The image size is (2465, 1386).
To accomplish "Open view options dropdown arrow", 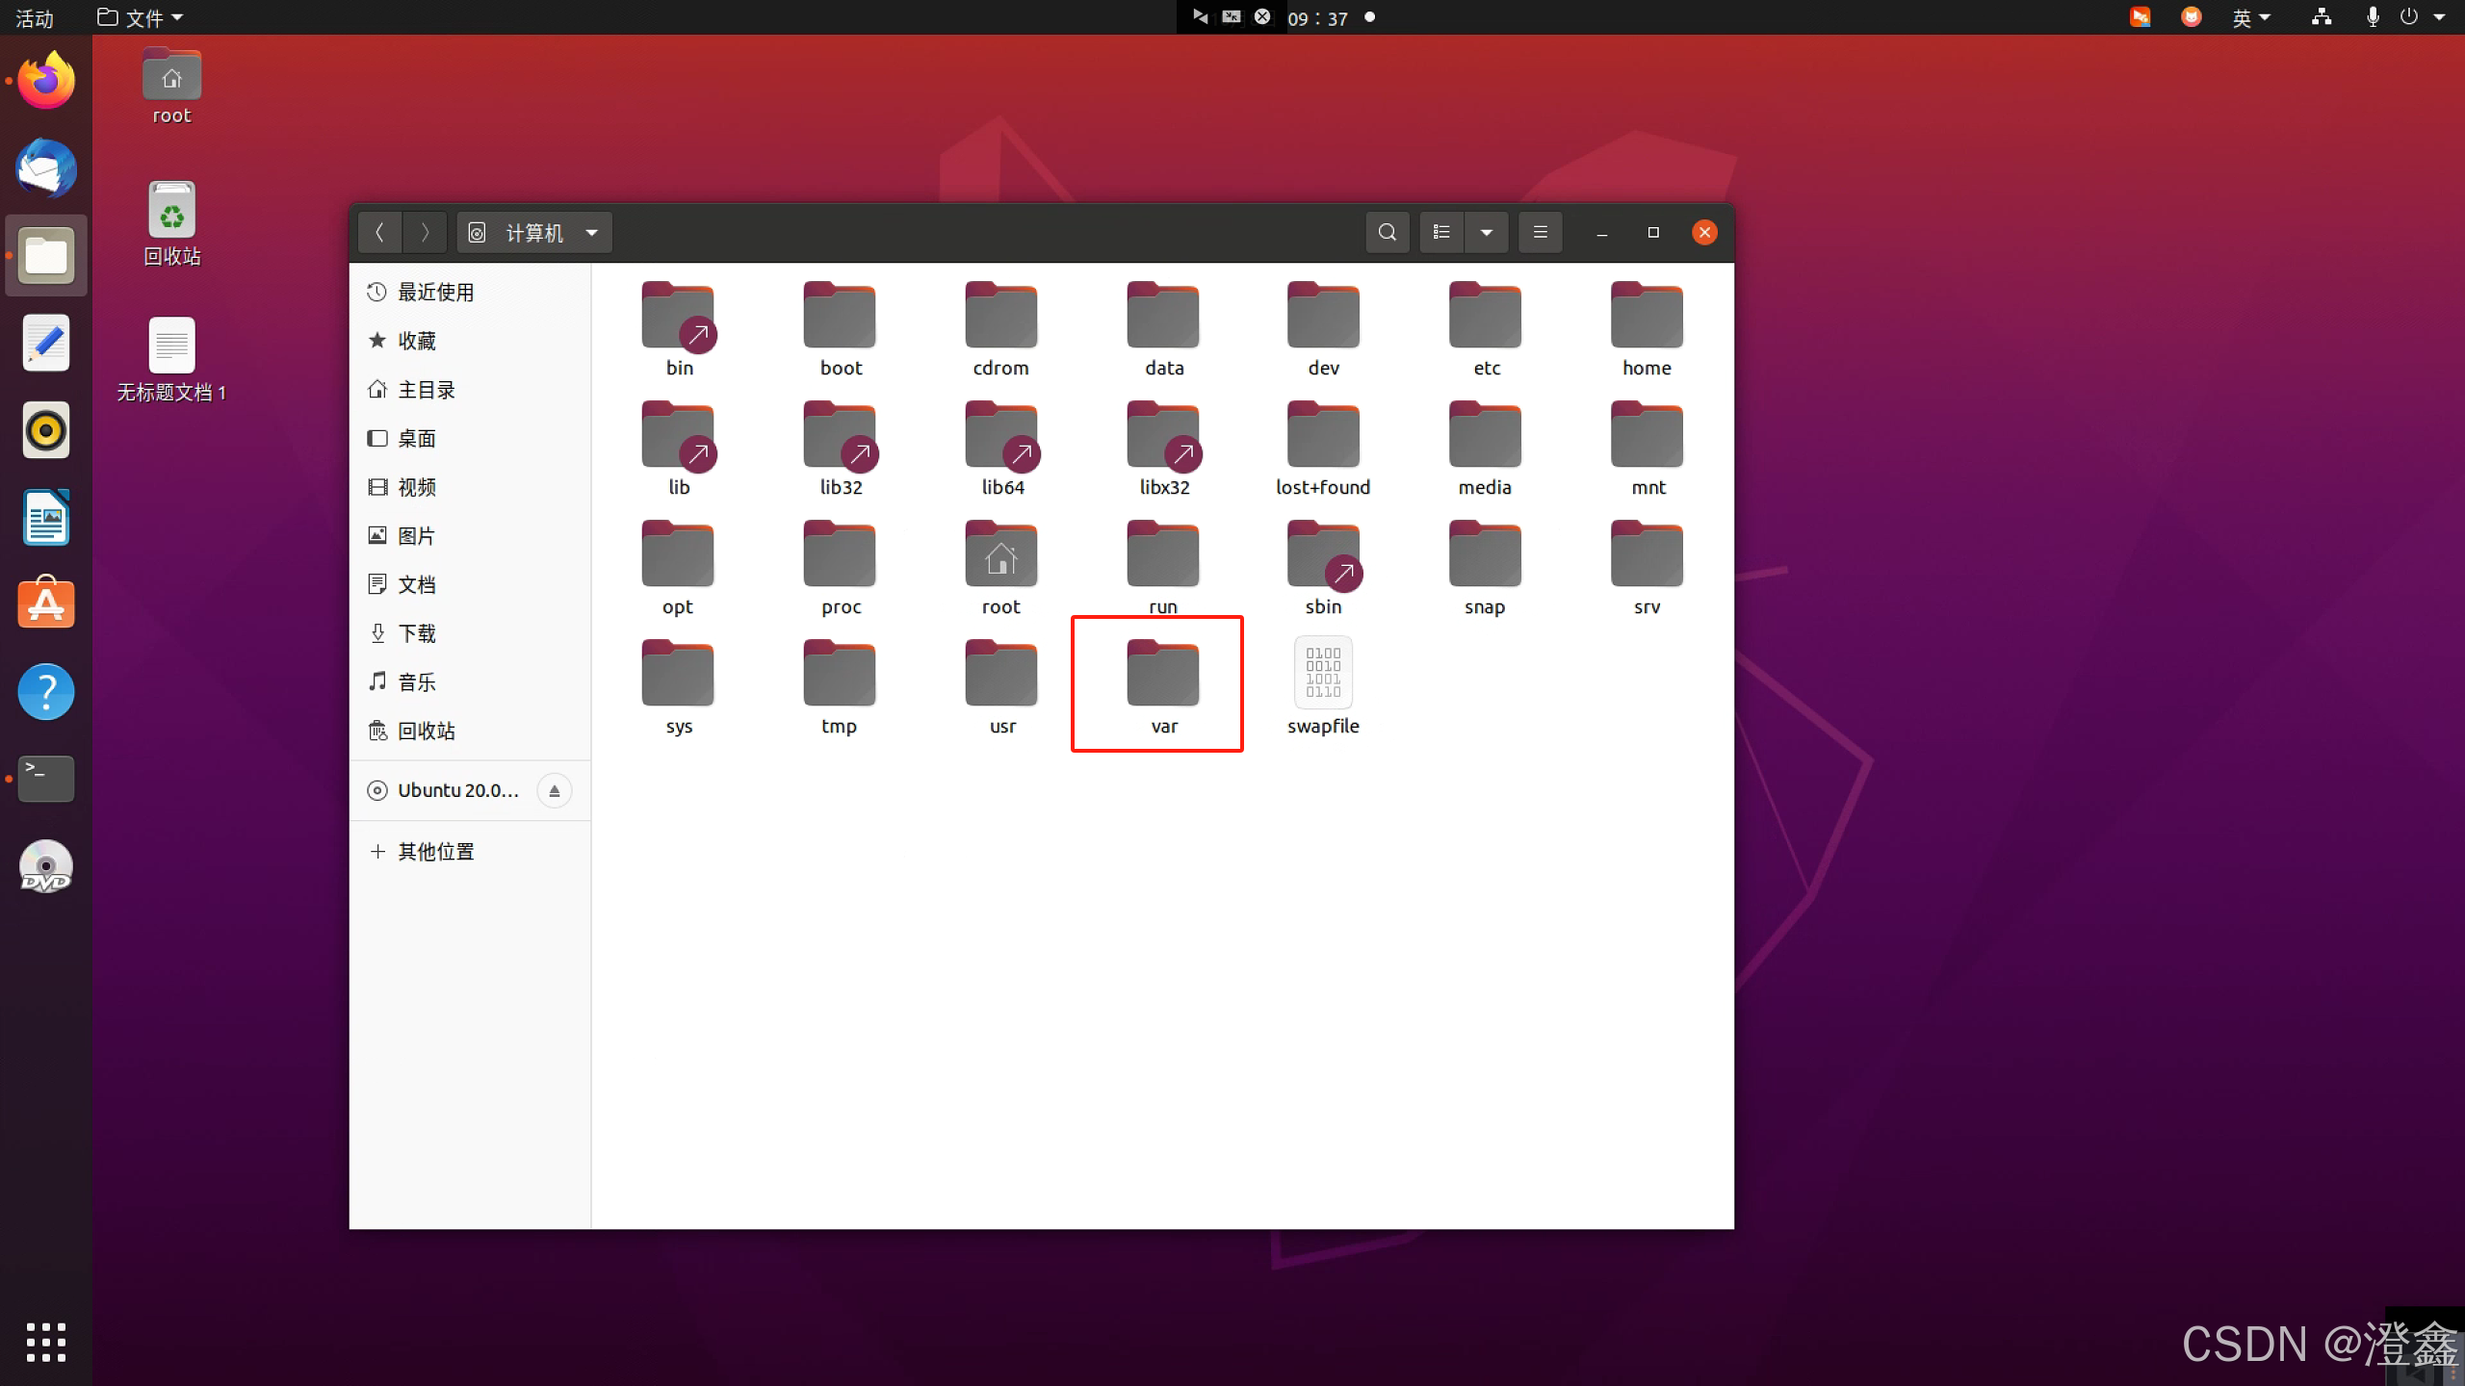I will (1487, 232).
